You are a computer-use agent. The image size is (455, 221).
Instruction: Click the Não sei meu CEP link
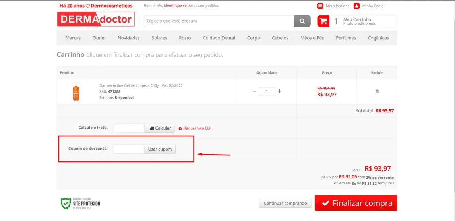pos(197,128)
